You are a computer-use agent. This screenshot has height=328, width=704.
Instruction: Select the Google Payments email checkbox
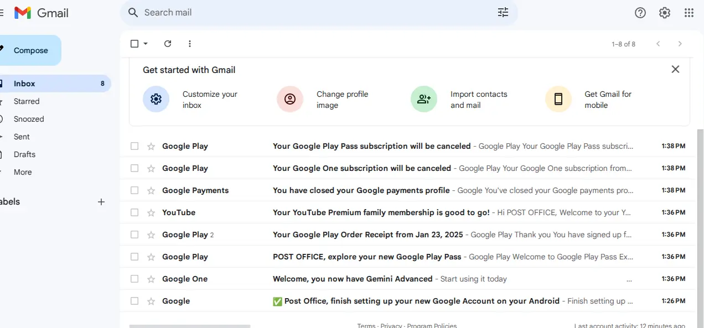click(x=134, y=190)
